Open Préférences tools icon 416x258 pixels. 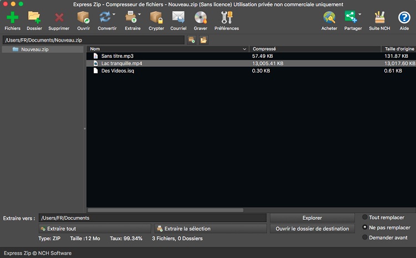point(226,18)
